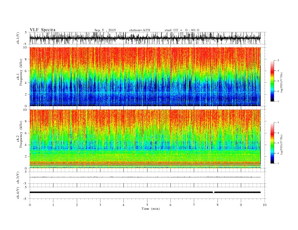Click the date text "Sep. 5, 2015"
The image size is (298, 230).
pos(105,30)
